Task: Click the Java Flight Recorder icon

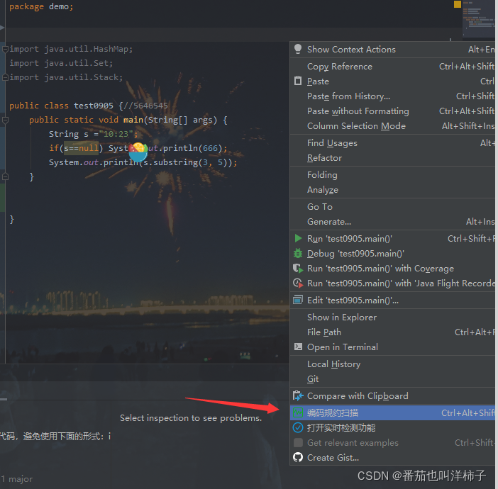Action: point(298,283)
